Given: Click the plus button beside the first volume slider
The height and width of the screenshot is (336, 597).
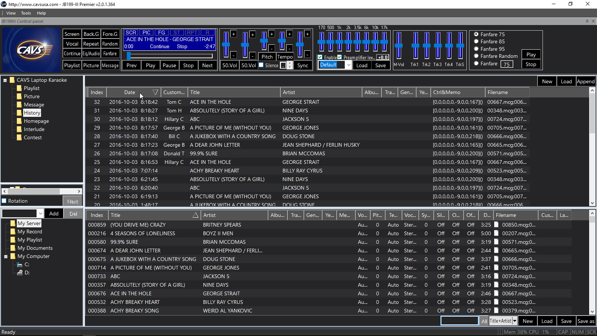Looking at the screenshot, I should point(234,34).
